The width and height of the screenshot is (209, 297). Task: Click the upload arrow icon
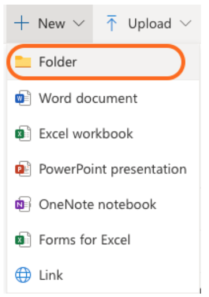click(x=111, y=23)
